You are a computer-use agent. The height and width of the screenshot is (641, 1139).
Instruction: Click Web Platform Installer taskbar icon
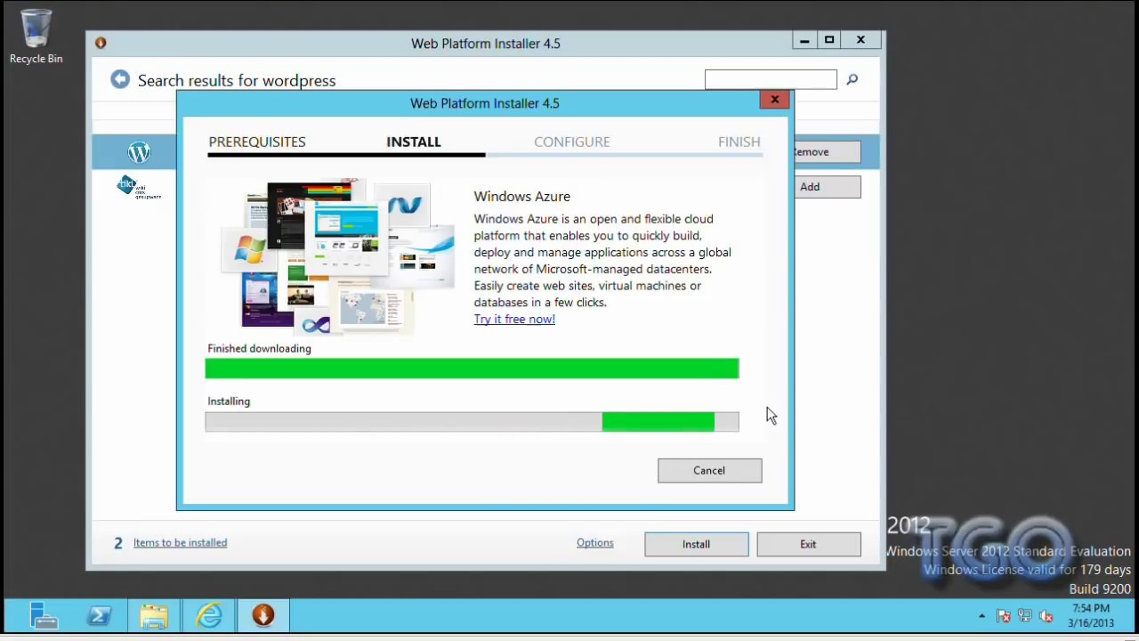263,615
